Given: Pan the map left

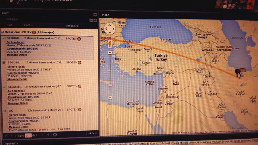Looking at the screenshot, I should click(106, 29).
